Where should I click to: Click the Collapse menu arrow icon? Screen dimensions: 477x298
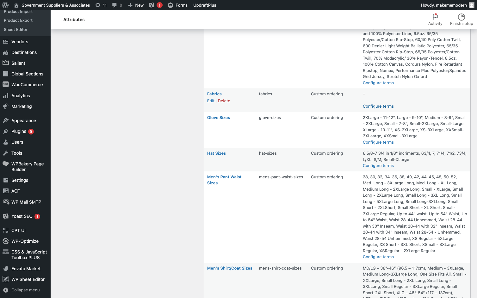[x=6, y=290]
